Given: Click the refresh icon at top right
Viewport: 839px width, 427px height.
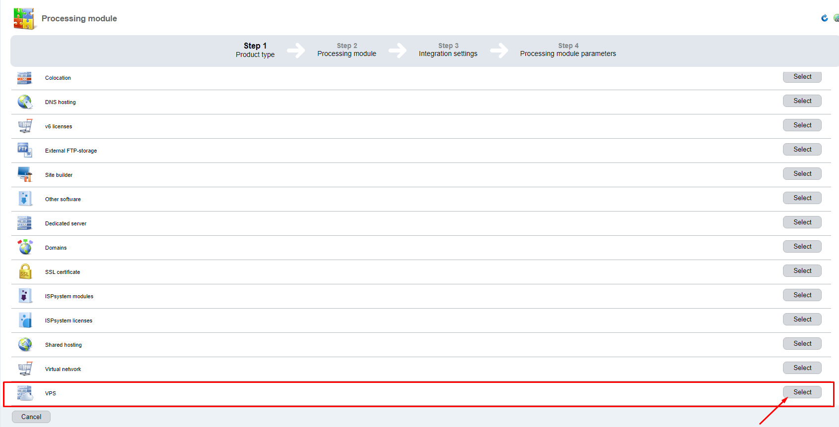Looking at the screenshot, I should [x=824, y=18].
